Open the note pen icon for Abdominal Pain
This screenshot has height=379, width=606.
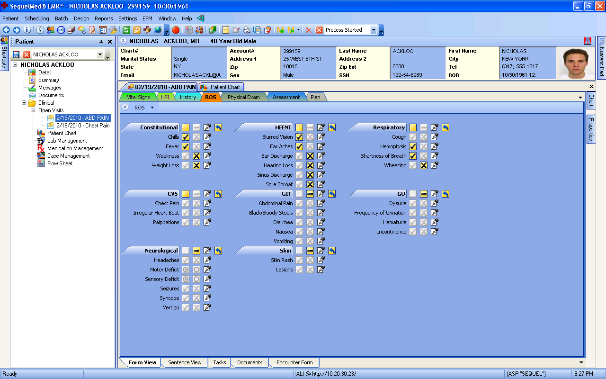[321, 203]
